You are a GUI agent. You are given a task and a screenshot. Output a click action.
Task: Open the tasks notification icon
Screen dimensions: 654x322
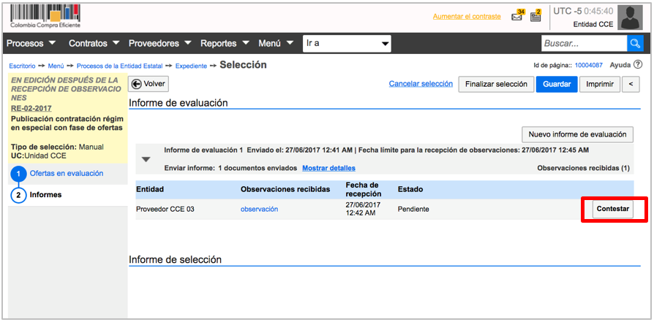tap(535, 17)
